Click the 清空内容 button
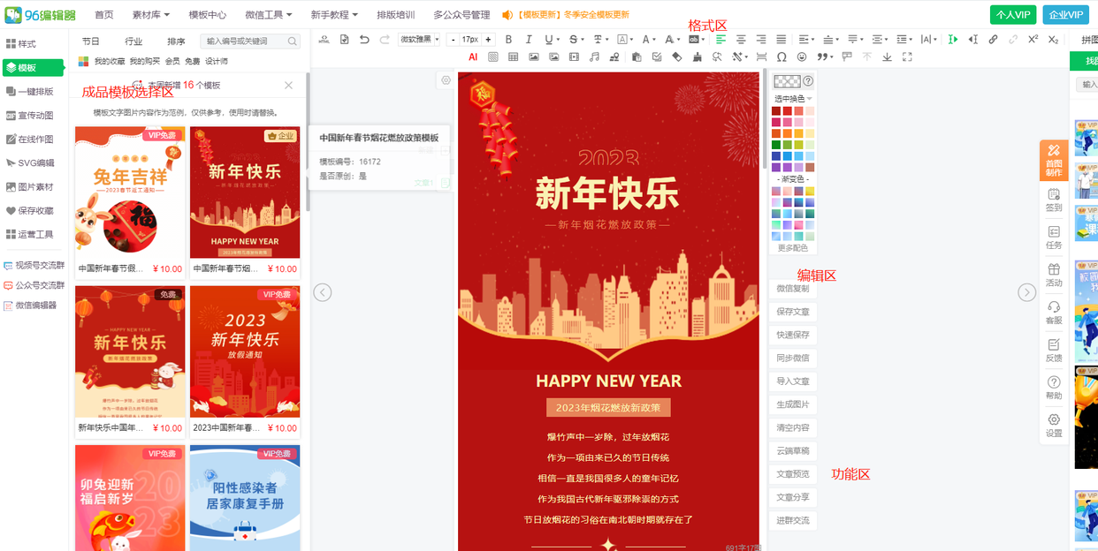The image size is (1098, 551). coord(793,427)
